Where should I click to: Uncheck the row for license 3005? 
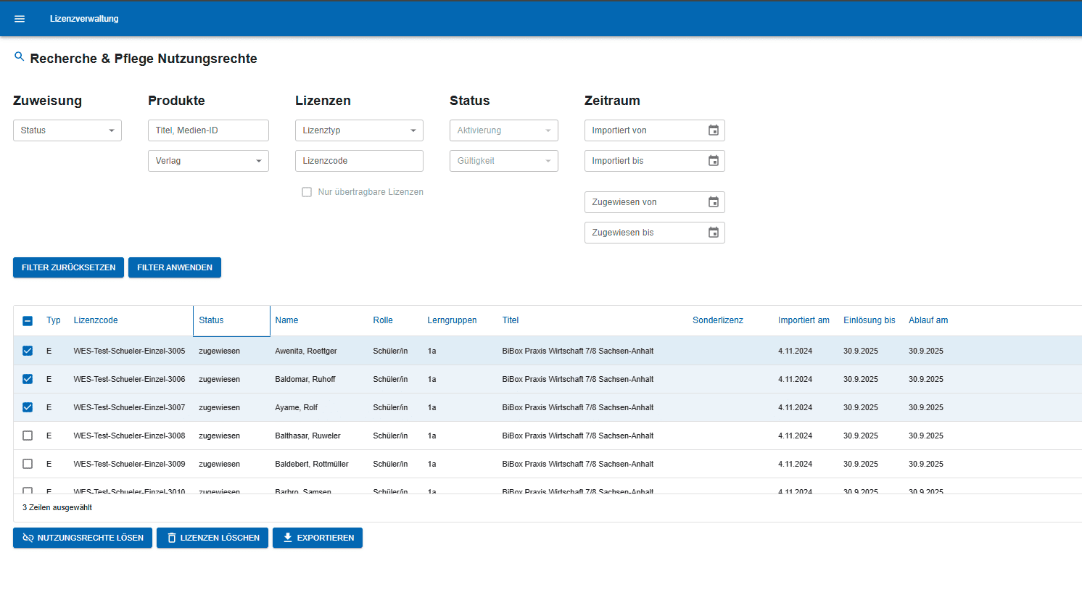[x=28, y=351]
